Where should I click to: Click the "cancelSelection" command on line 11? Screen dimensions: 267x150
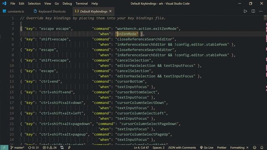tap(133, 71)
